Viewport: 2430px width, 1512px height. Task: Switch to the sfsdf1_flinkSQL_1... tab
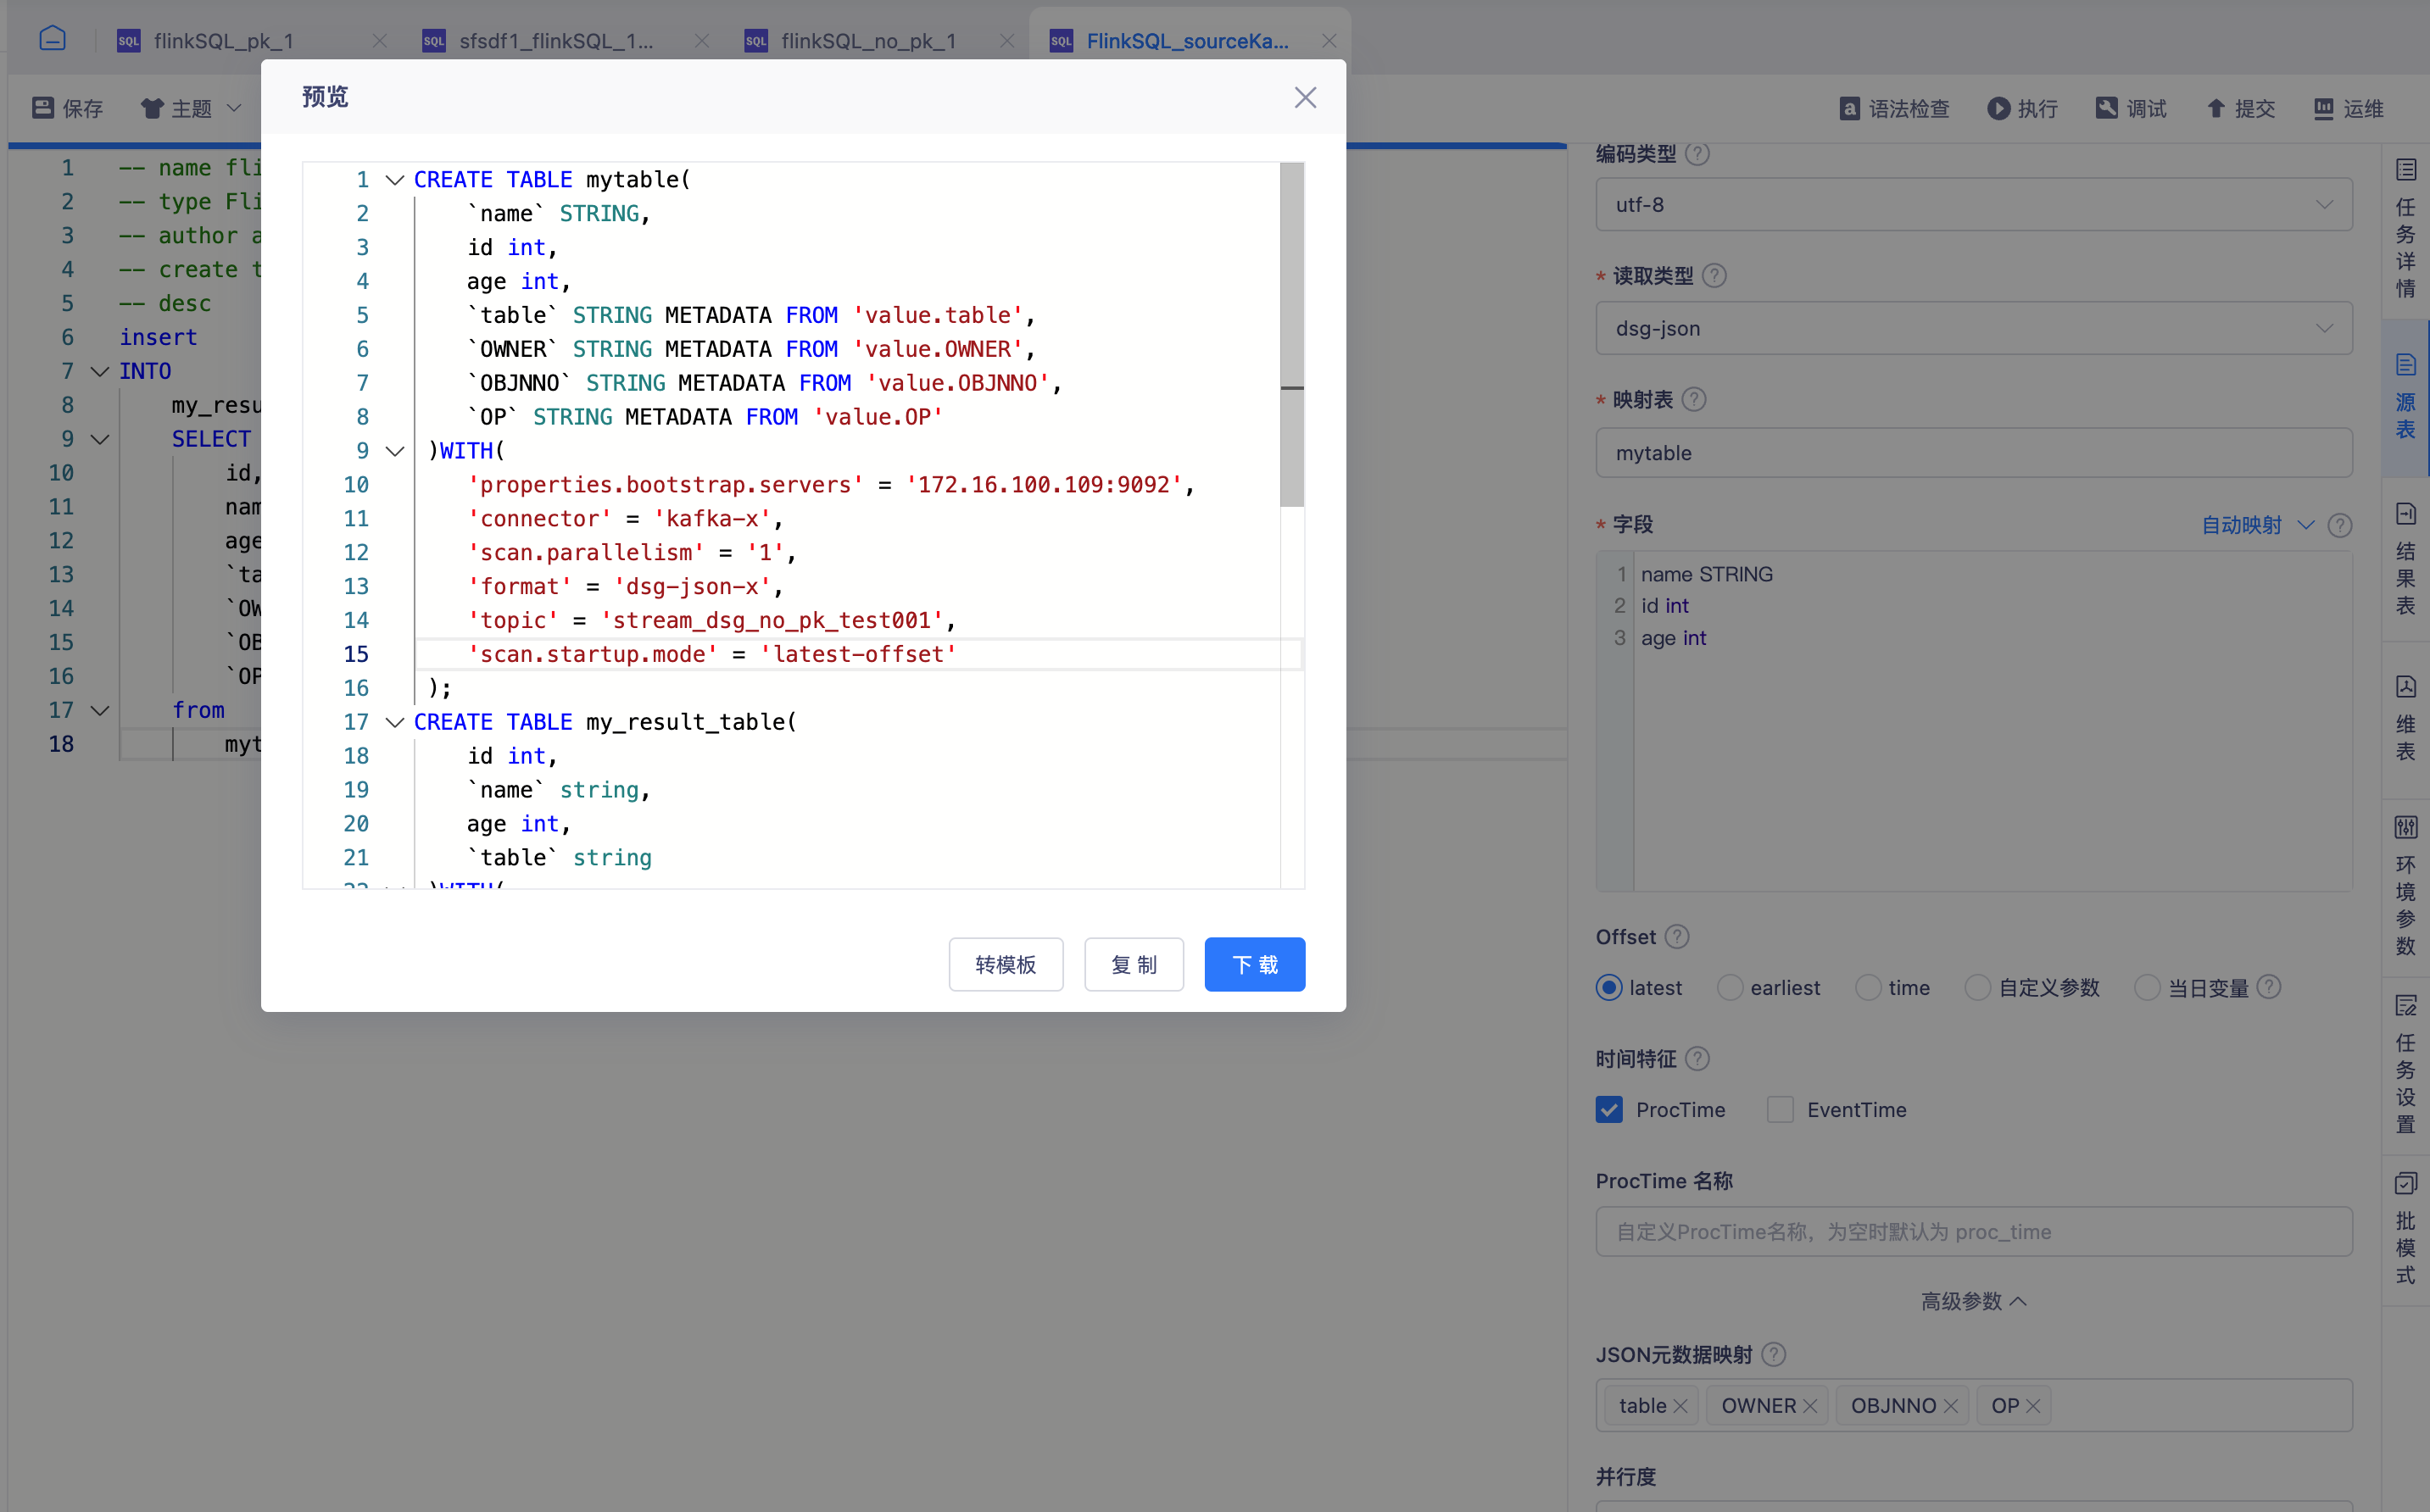[x=556, y=41]
